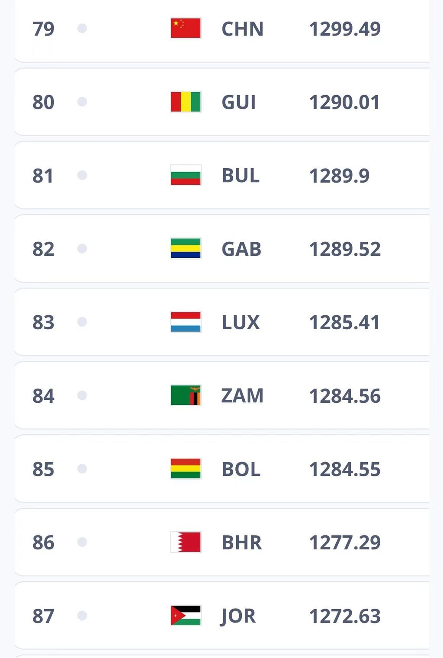Image resolution: width=443 pixels, height=658 pixels.
Task: Click the rank 86 movement dot
Action: [82, 542]
